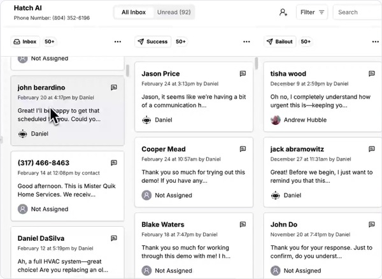
Task: Open Bailout column three-dot menu
Action: (371, 42)
